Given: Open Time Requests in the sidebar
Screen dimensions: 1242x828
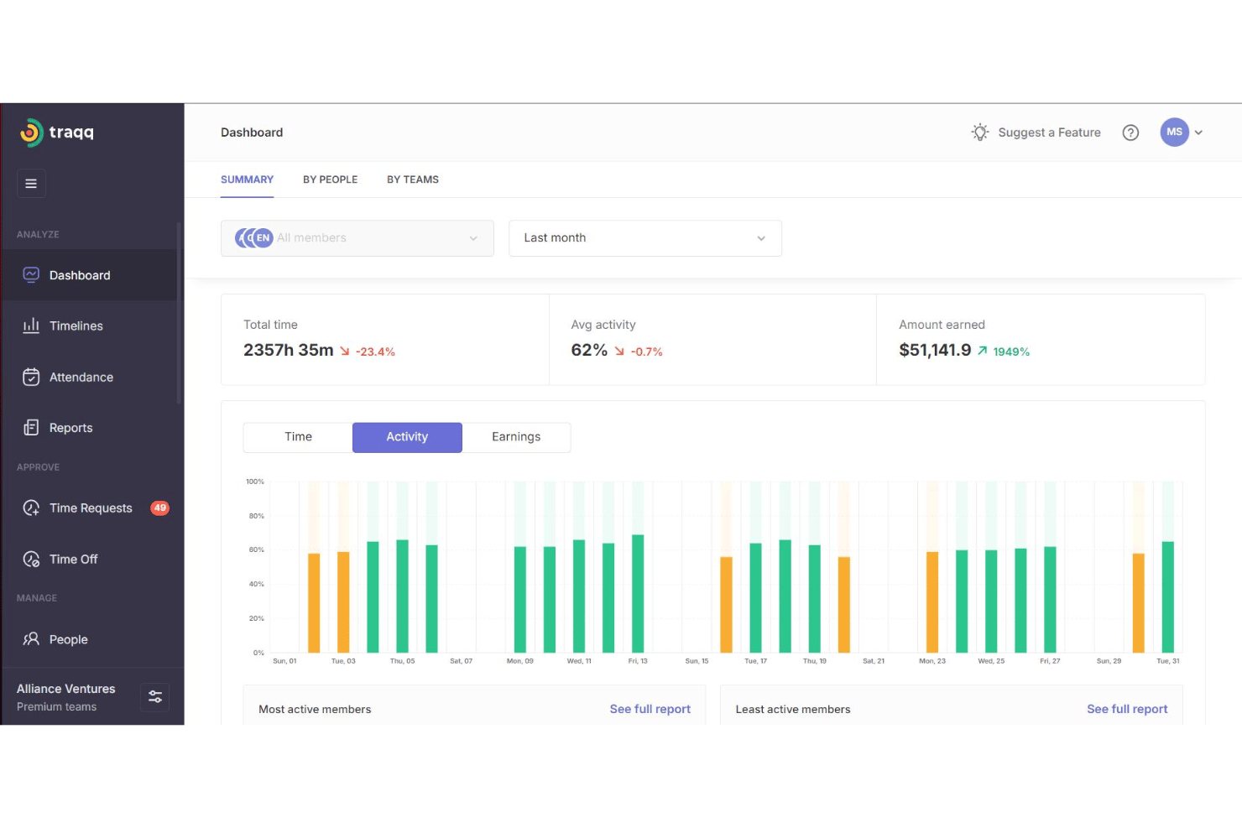Looking at the screenshot, I should (x=90, y=508).
